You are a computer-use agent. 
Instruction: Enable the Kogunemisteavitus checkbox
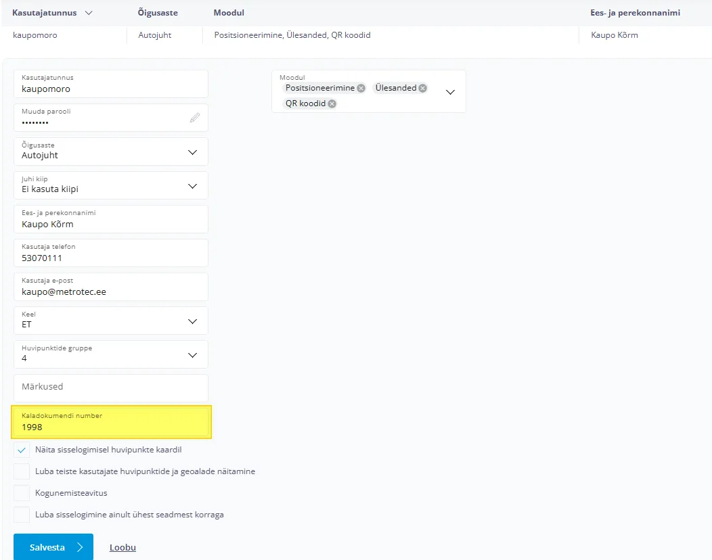22,493
